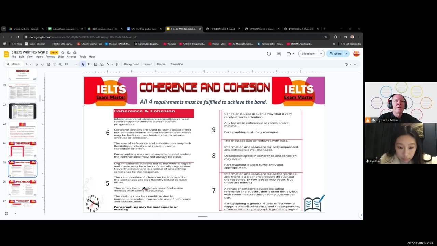437x246 pixels.
Task: Open the All Bookmarks folder
Action: (351, 44)
